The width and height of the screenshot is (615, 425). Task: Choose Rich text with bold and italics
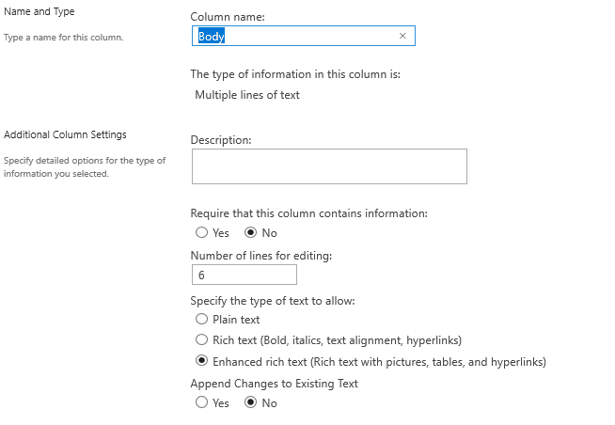201,340
